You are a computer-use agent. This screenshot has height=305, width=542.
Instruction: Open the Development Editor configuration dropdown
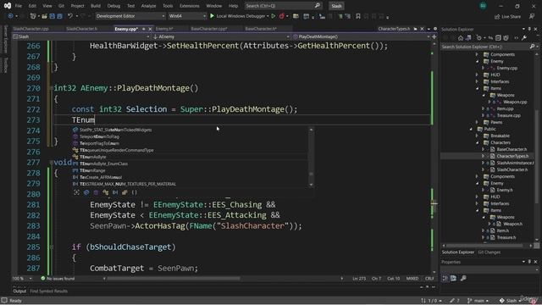(x=130, y=16)
